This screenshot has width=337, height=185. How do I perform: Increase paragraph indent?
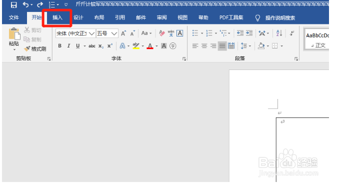[x=249, y=33]
